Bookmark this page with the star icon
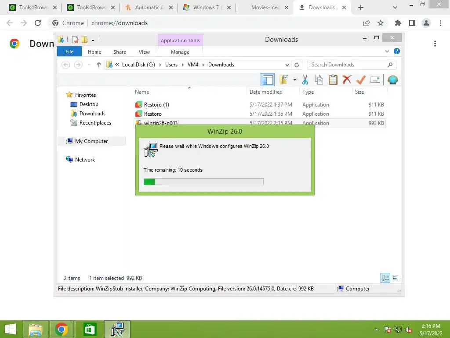450x338 pixels. coord(381,23)
